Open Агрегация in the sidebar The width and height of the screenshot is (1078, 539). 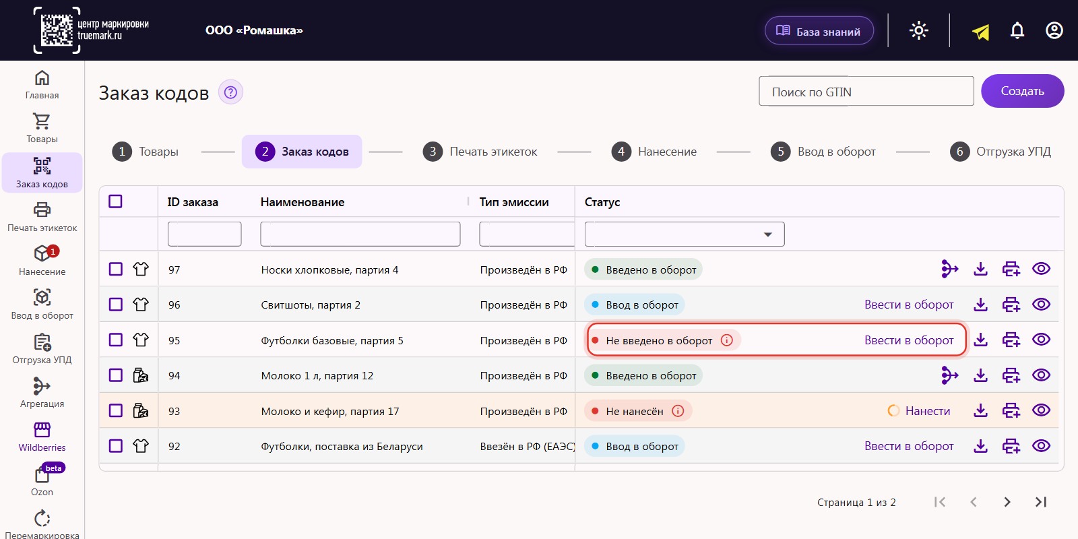pos(42,393)
